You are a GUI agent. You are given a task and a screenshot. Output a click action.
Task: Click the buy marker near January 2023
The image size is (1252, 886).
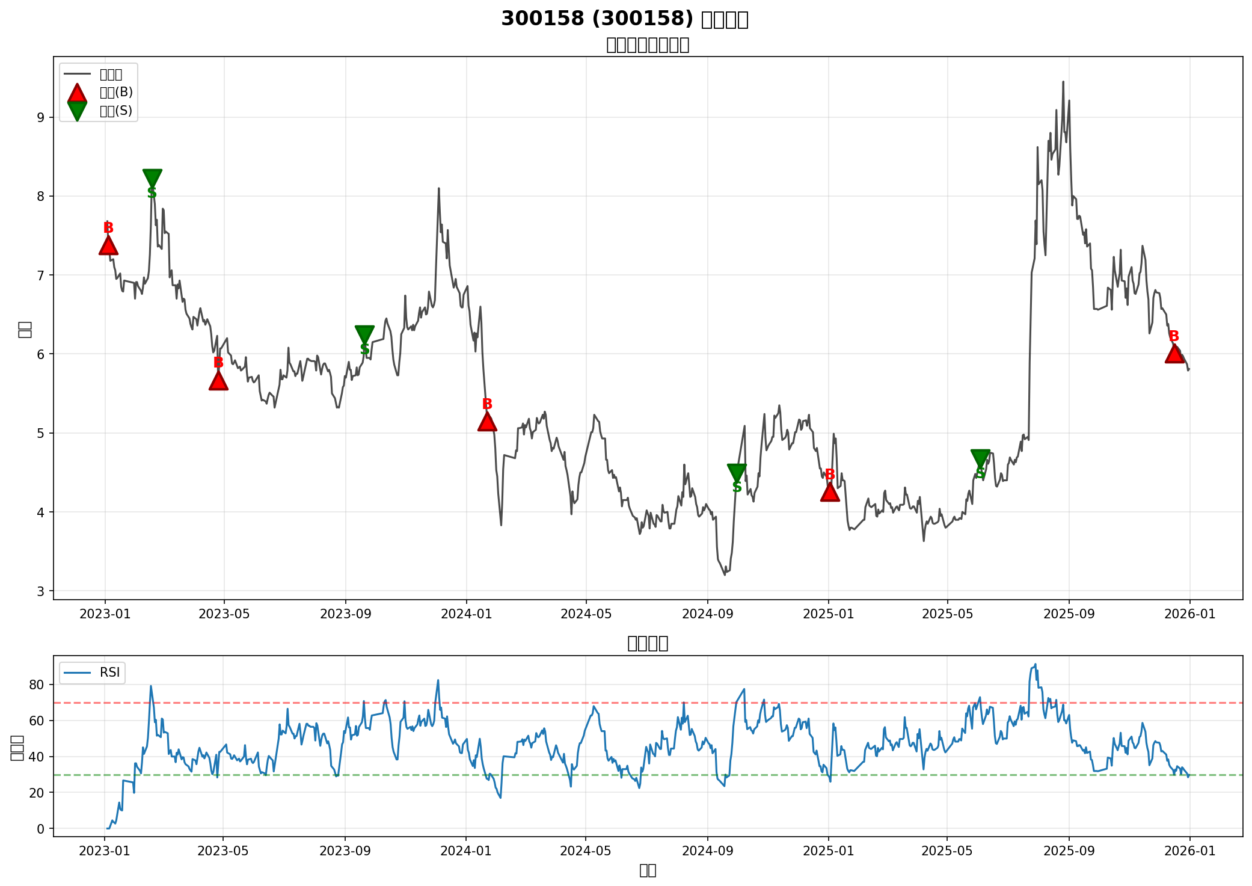(108, 245)
